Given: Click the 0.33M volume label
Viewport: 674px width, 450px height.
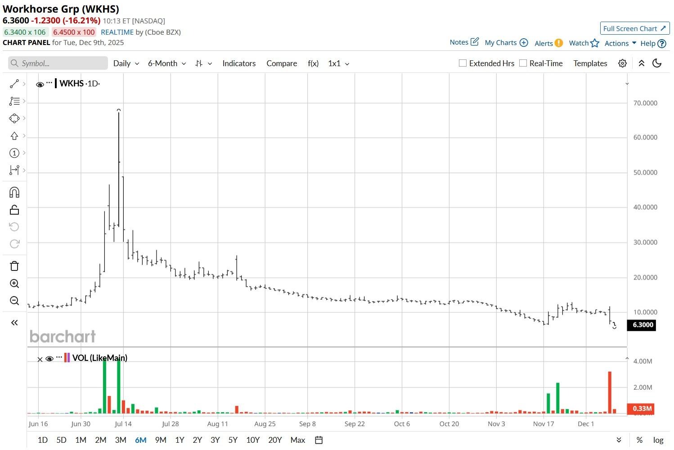Looking at the screenshot, I should 641,409.
